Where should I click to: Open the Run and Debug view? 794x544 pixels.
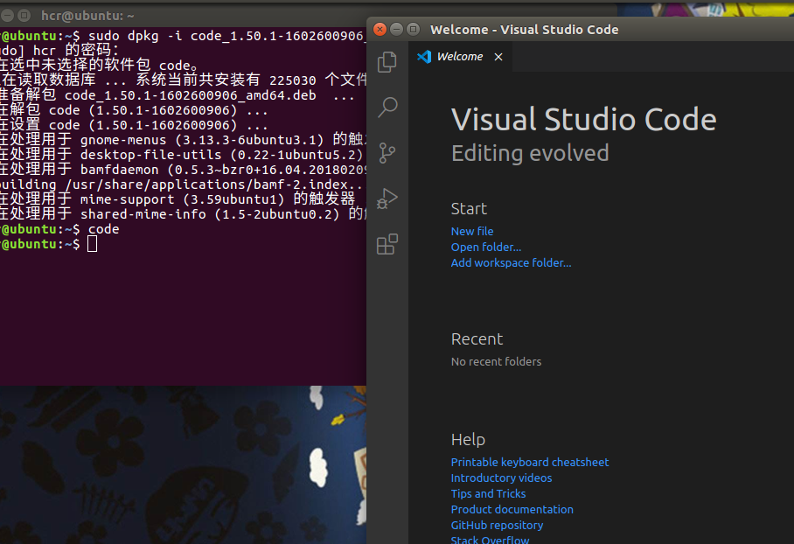pos(387,198)
